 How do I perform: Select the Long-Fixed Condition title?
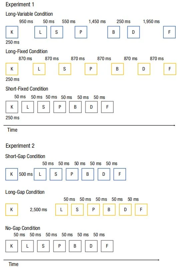pos(27,51)
